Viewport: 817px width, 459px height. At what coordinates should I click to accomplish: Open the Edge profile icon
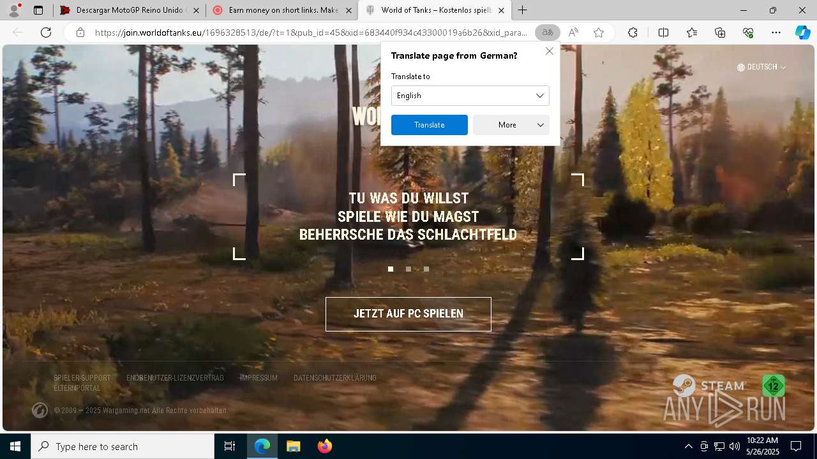(14, 10)
